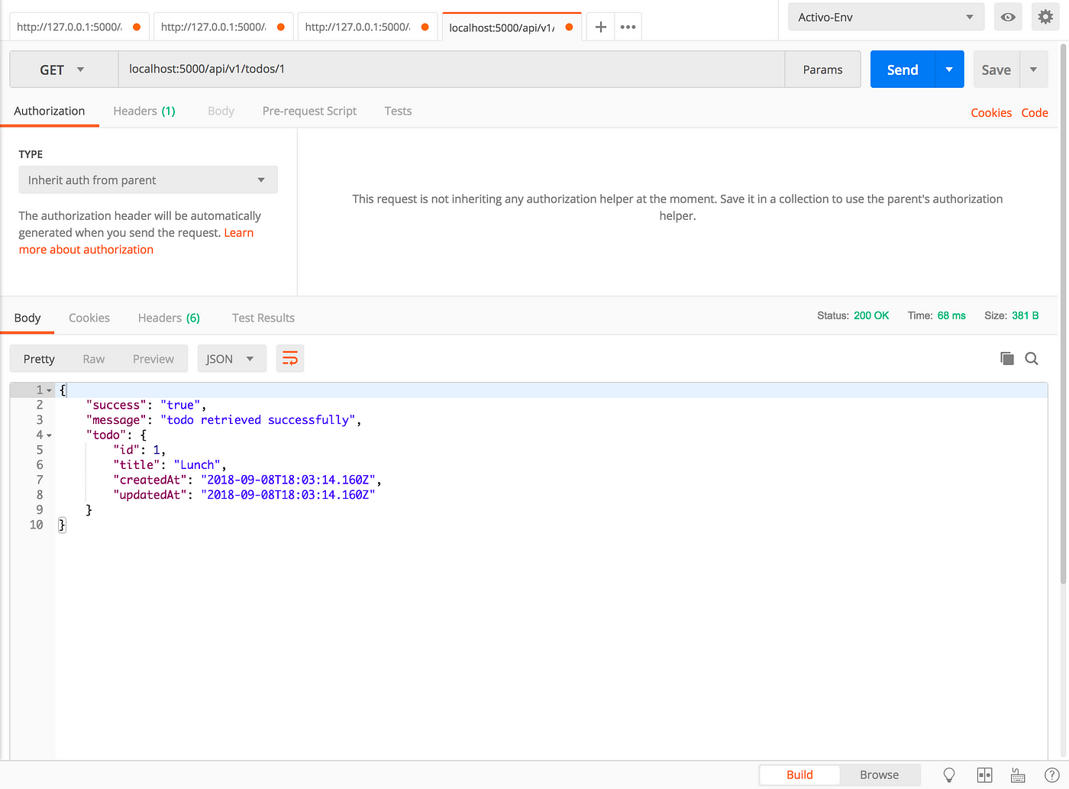Image resolution: width=1069 pixels, height=789 pixels.
Task: Click the "success" key in JSON
Action: click(116, 406)
